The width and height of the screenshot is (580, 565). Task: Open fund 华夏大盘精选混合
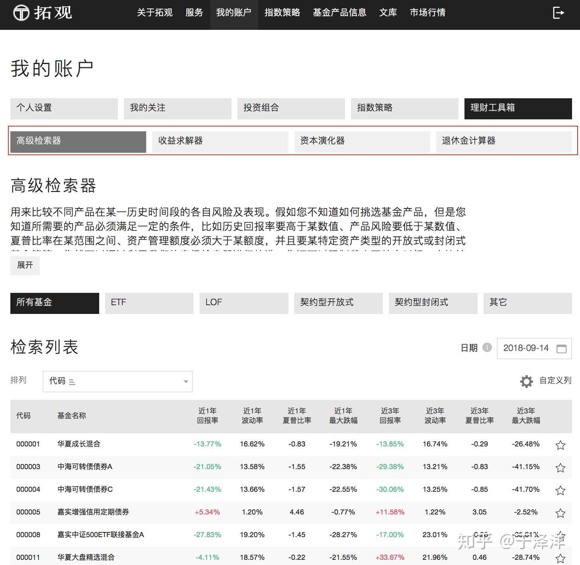[x=86, y=557]
